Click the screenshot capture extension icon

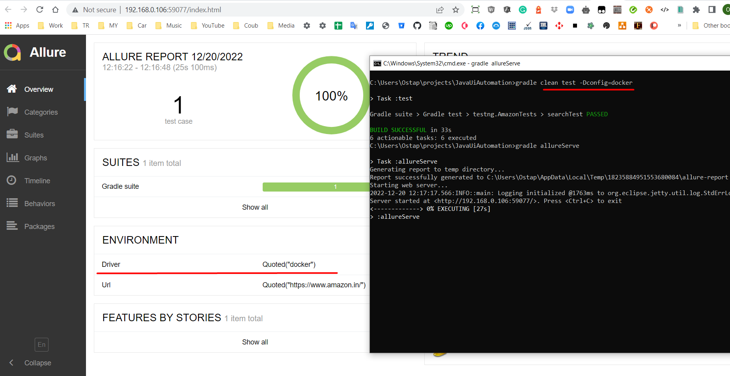click(x=475, y=10)
